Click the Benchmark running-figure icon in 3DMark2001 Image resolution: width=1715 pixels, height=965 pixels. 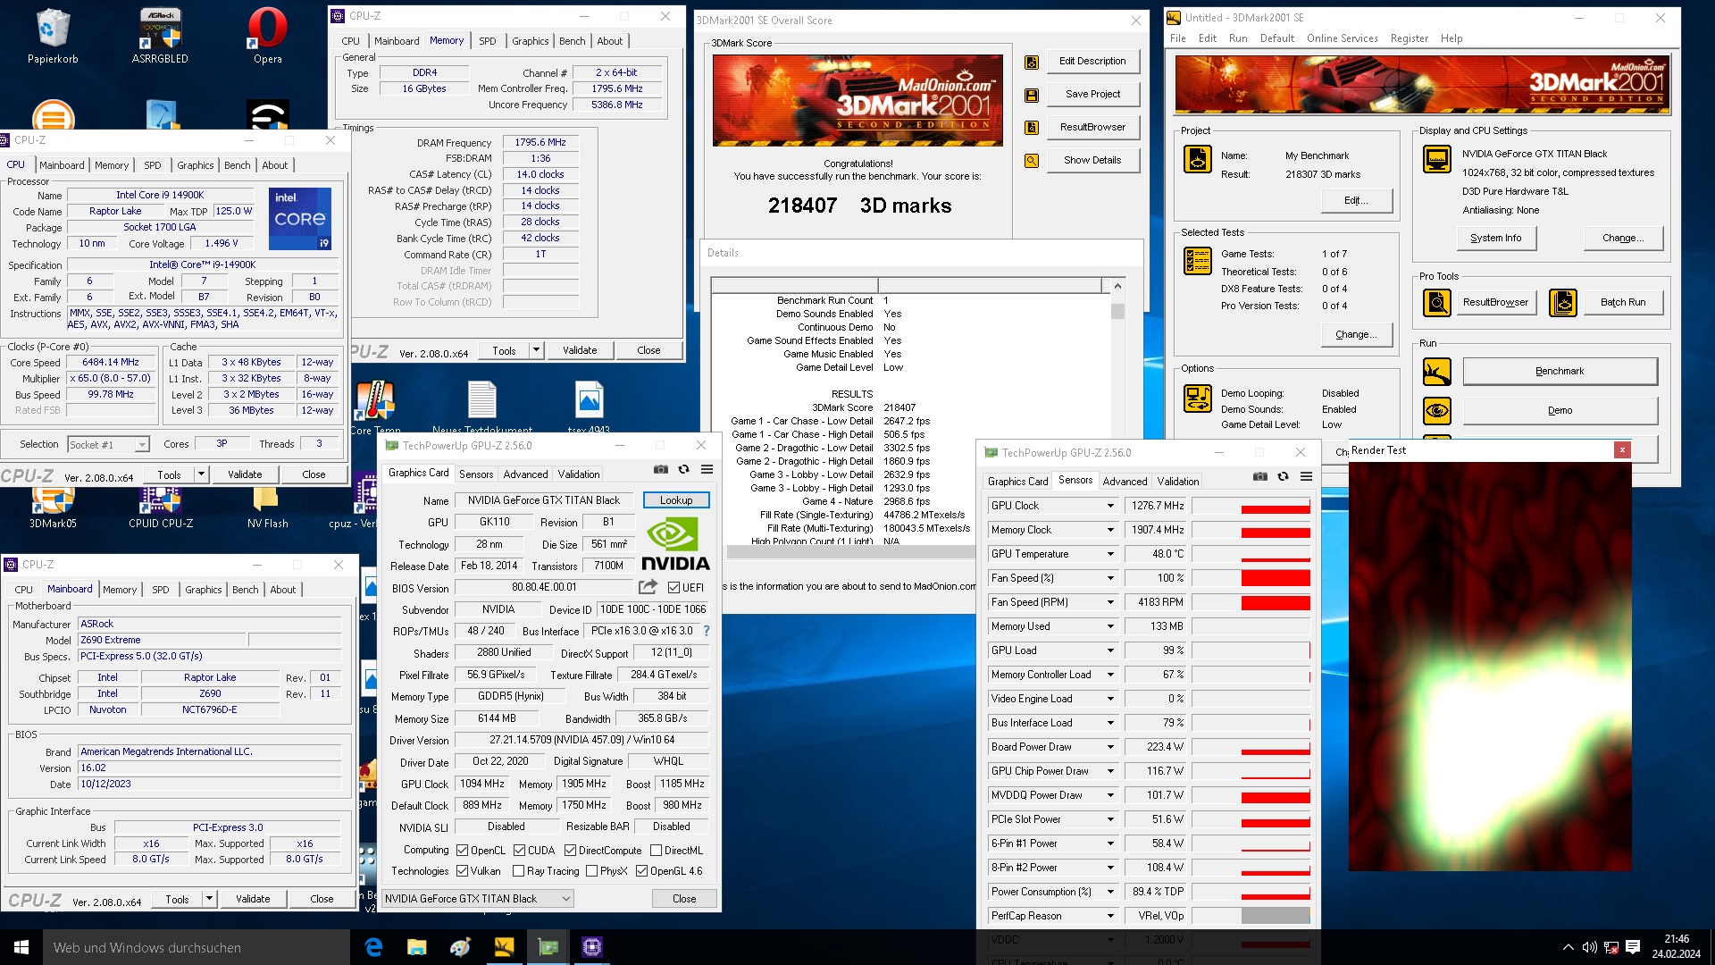1437,372
